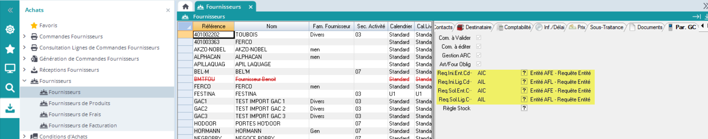Screen dimensions: 708x139
Task: Expand Commandes Fournisseurs tree node
Action: point(25,36)
